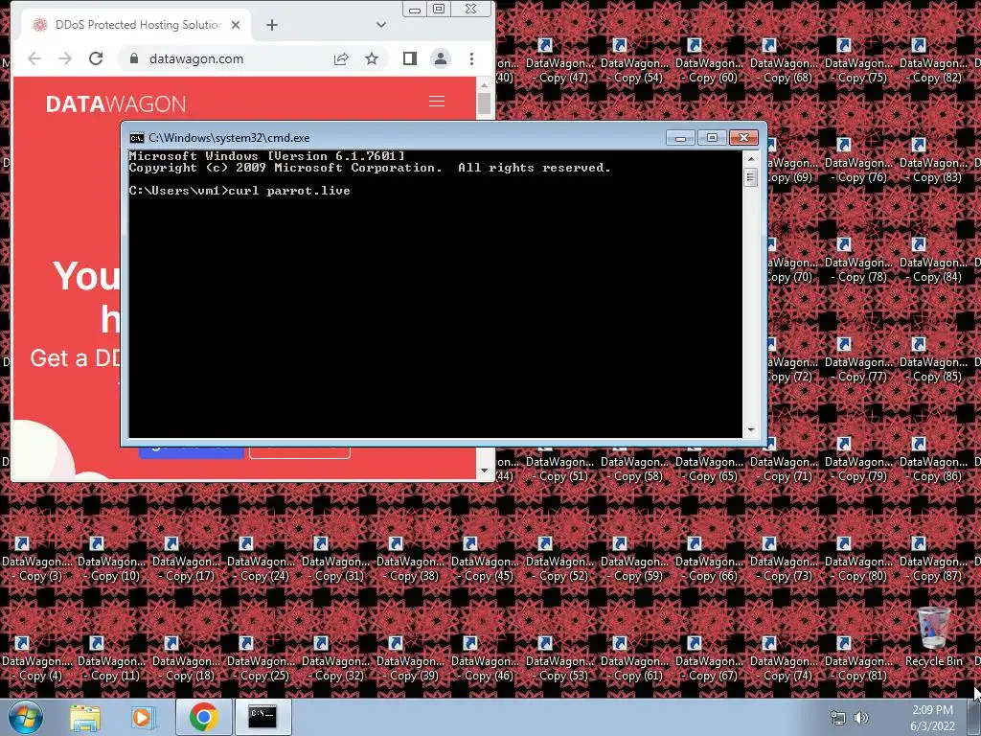The height and width of the screenshot is (736, 981).
Task: Select the DataWagon - Copy (78) shortcut
Action: coord(858,261)
